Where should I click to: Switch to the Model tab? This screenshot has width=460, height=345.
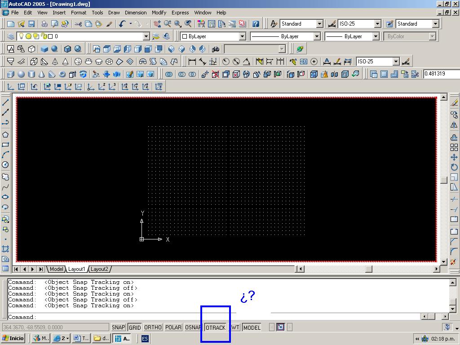(56, 269)
